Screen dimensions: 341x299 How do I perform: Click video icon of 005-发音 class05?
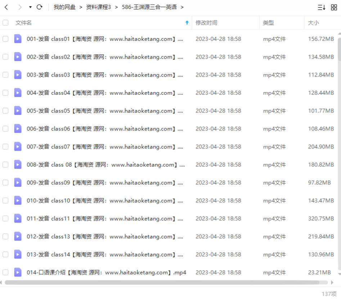coord(18,111)
